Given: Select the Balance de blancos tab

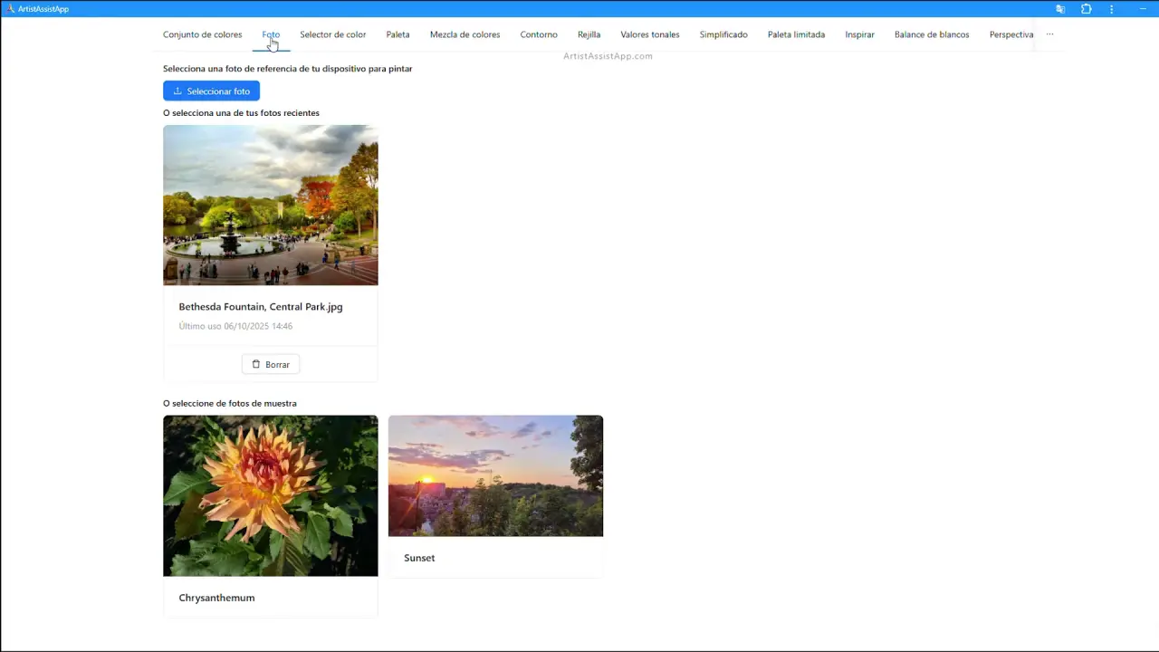Looking at the screenshot, I should pyautogui.click(x=931, y=34).
